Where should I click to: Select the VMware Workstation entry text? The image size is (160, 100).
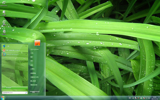[13, 55]
